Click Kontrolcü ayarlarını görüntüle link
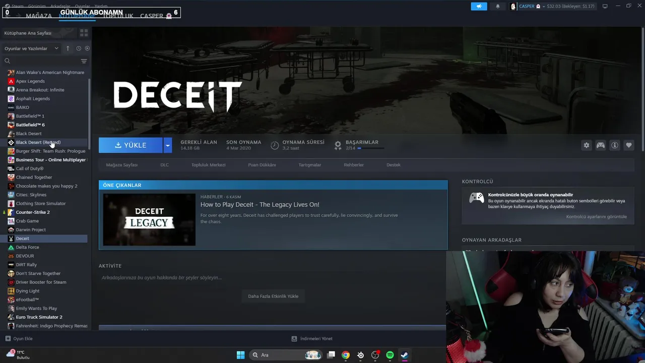 pyautogui.click(x=597, y=217)
